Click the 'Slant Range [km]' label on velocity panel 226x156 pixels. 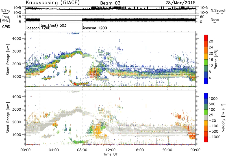tap(8, 117)
